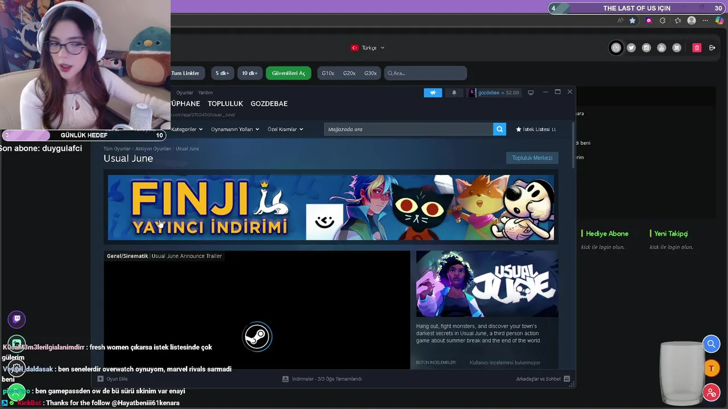Expand Oynamanın Yolları dropdown
Viewport: 728px width, 409px height.
click(x=235, y=129)
